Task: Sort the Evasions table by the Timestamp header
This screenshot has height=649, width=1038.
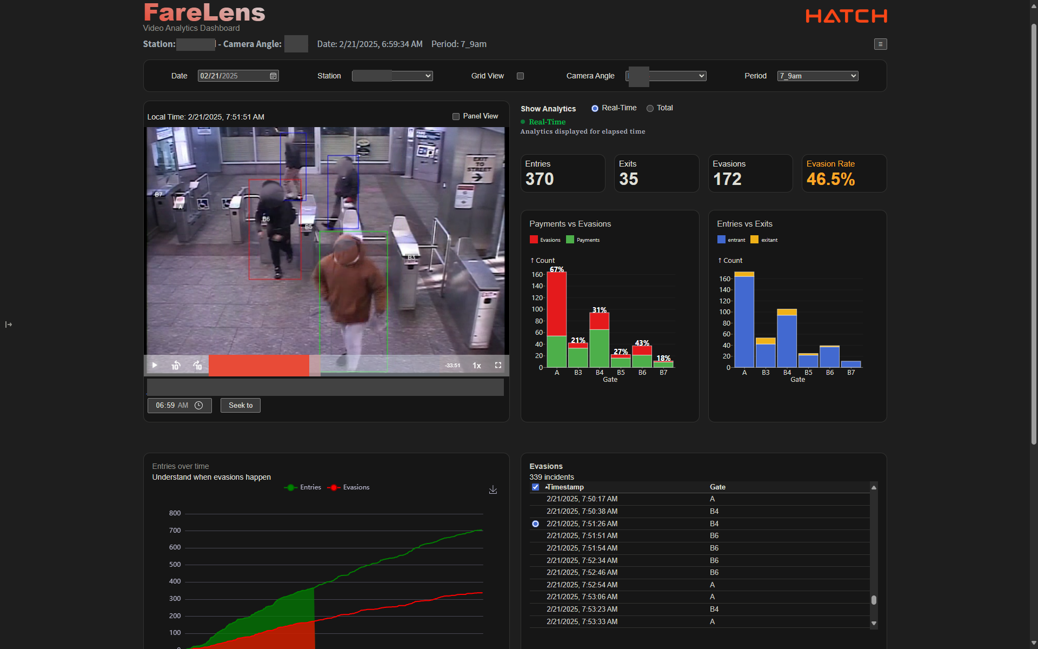Action: point(565,487)
